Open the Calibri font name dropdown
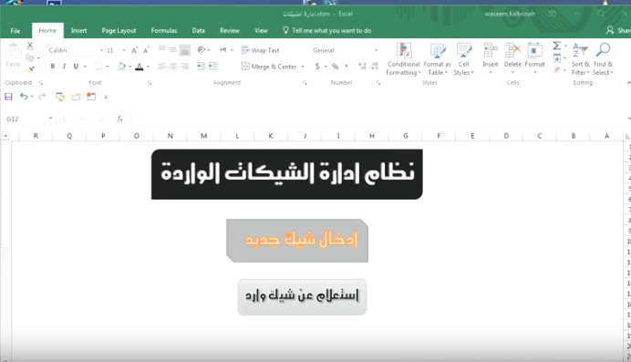Image resolution: width=631 pixels, height=362 pixels. pos(101,50)
